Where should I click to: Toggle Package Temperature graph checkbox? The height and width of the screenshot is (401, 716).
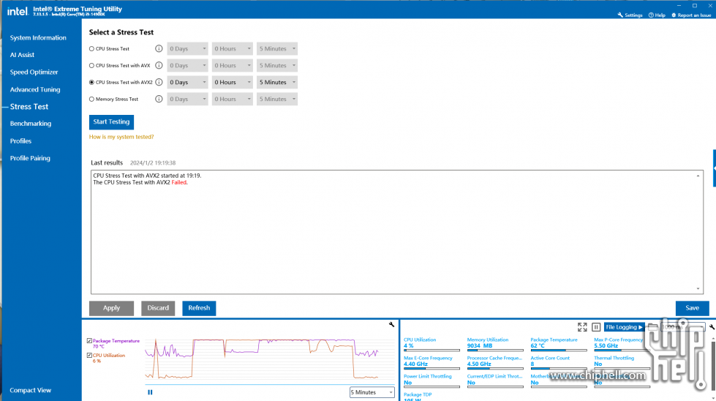pyautogui.click(x=89, y=341)
